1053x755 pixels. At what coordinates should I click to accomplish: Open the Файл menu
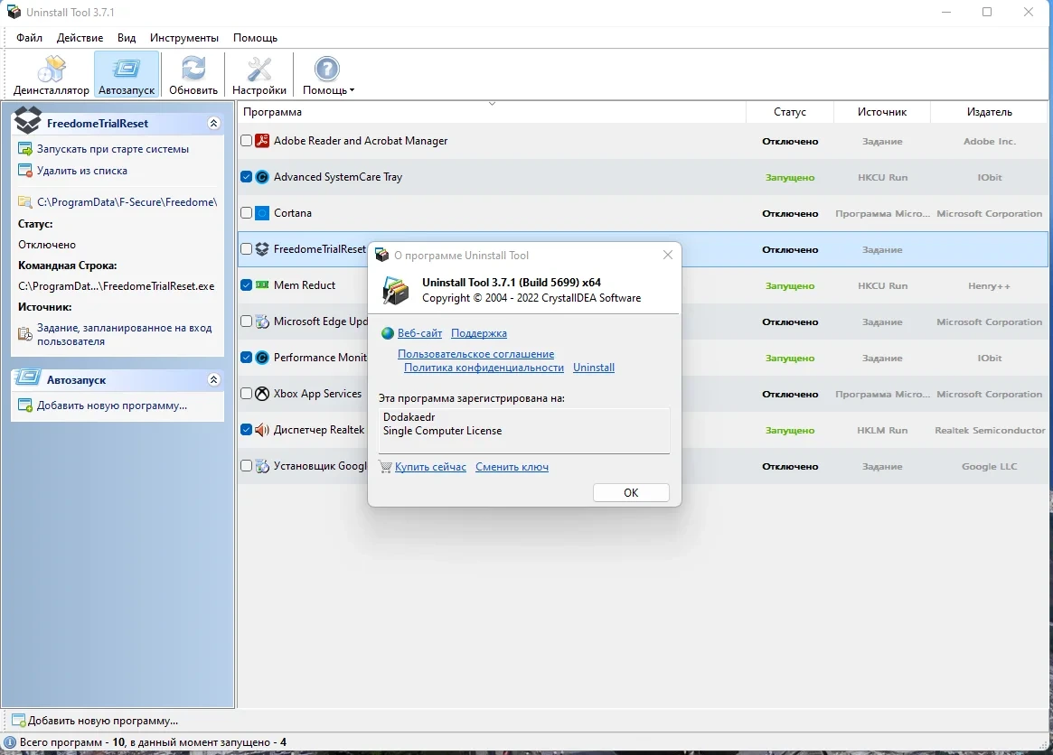(30, 38)
